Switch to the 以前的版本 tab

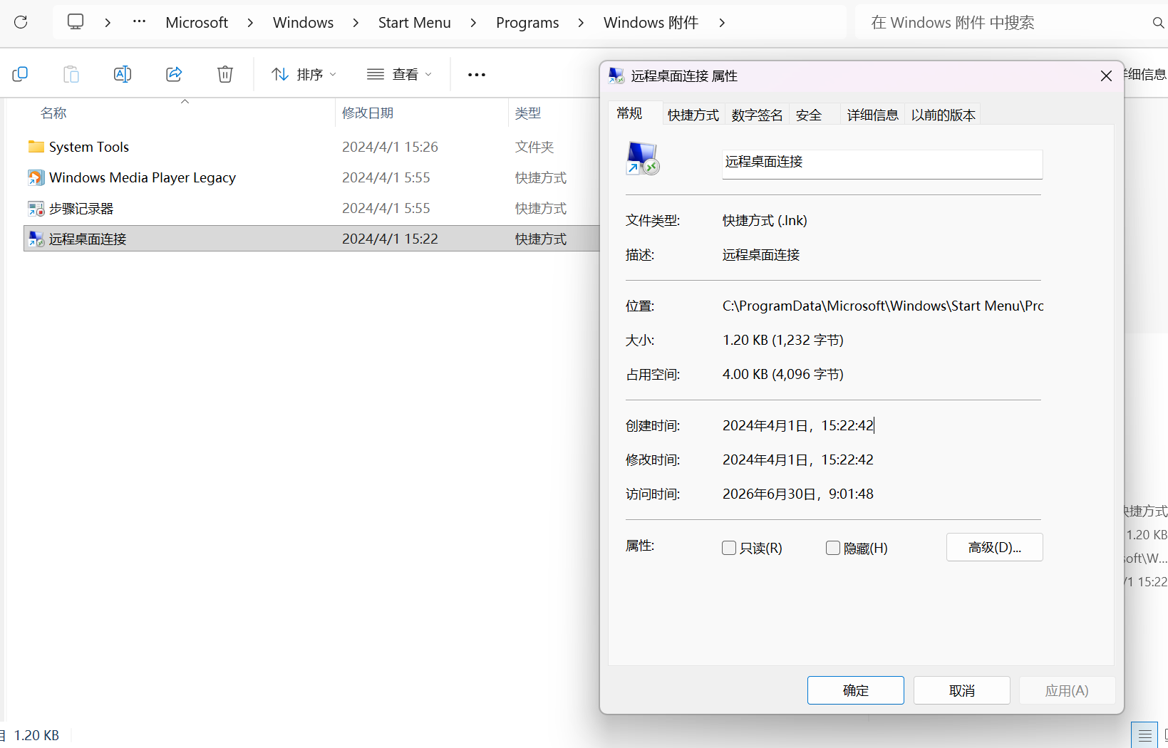click(x=943, y=115)
